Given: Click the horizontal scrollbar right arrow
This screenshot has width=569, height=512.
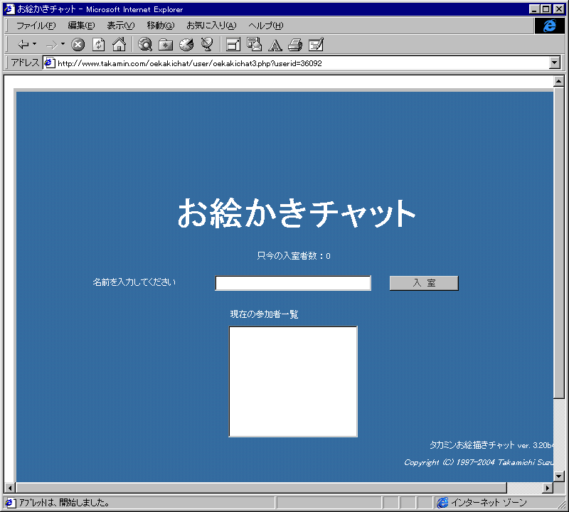Looking at the screenshot, I should tap(548, 488).
